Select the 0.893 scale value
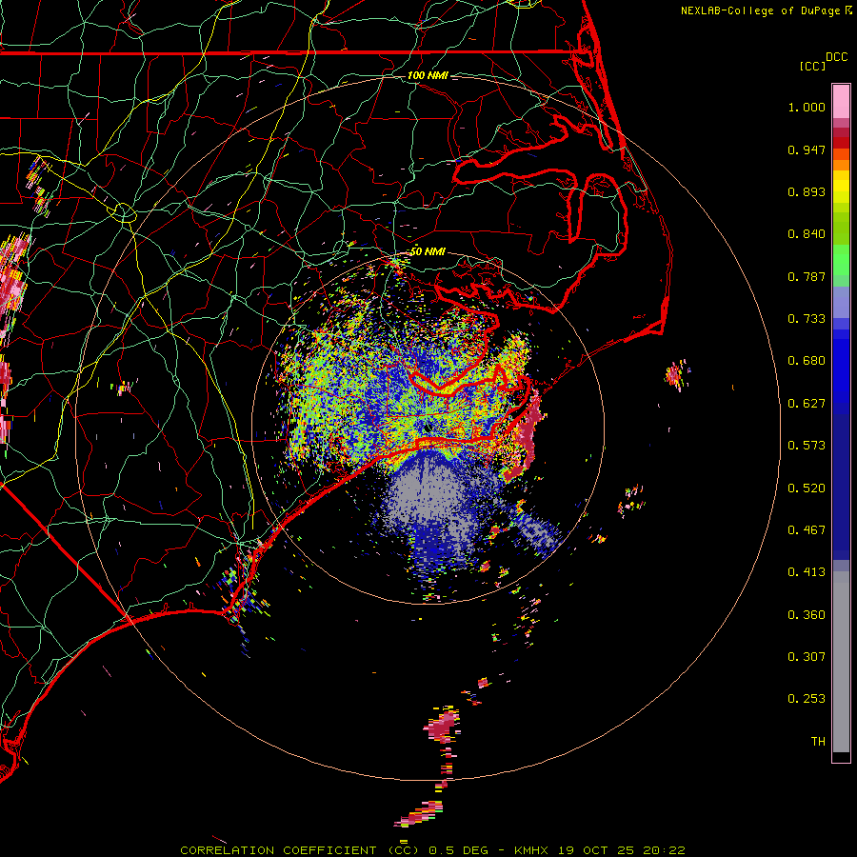 click(x=807, y=191)
